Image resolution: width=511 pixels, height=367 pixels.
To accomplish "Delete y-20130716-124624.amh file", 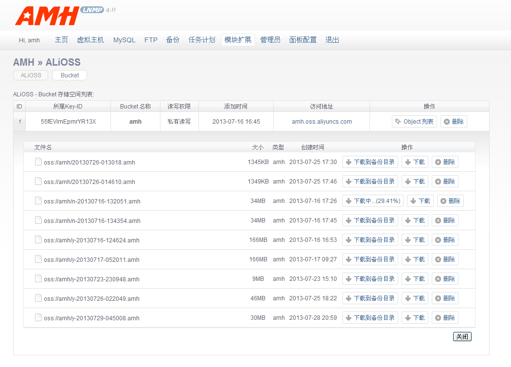I will (x=445, y=240).
